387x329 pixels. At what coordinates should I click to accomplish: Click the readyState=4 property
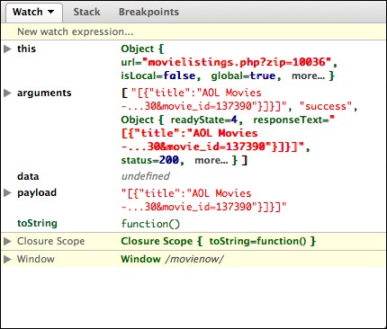coord(204,120)
